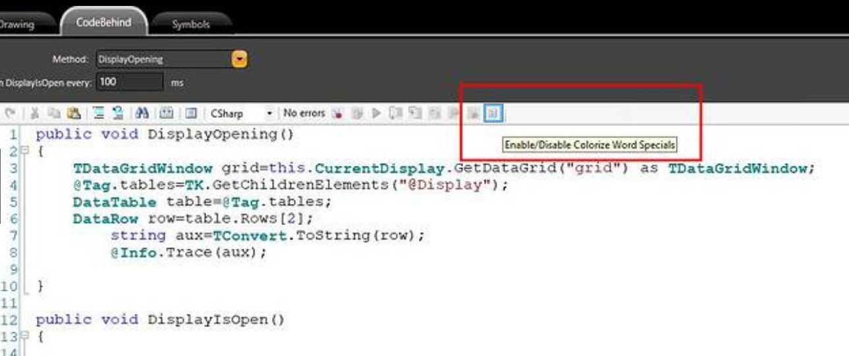Click the Cut scissors icon in toolbar
The width and height of the screenshot is (849, 356).
(x=35, y=113)
